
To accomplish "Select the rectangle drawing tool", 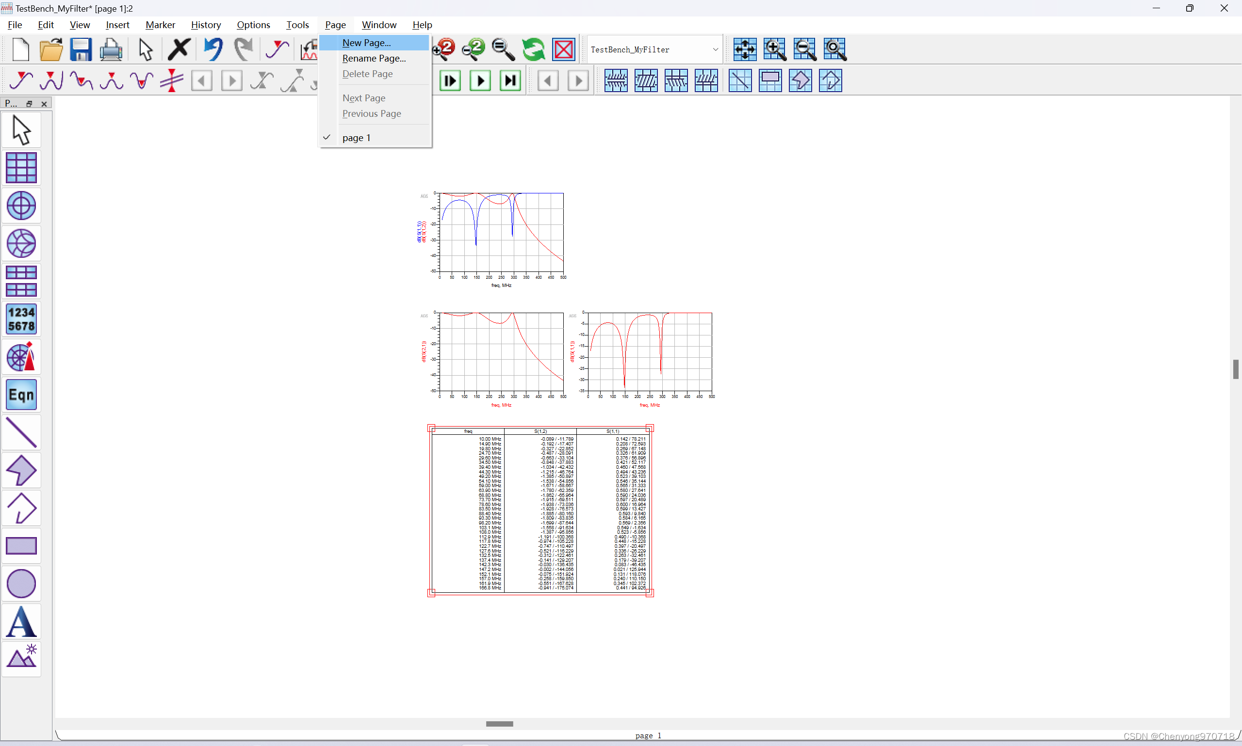I will 22,546.
